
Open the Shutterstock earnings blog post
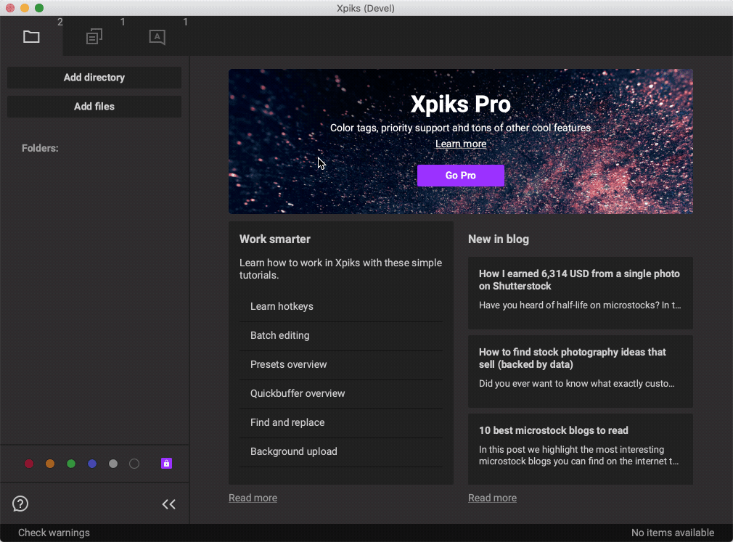click(580, 292)
